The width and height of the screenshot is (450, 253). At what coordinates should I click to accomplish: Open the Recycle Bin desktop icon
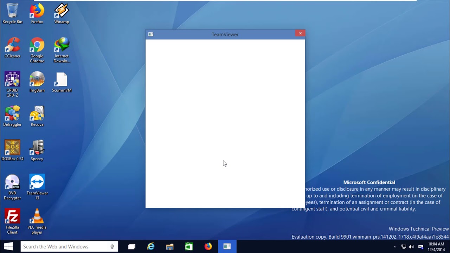click(x=12, y=14)
